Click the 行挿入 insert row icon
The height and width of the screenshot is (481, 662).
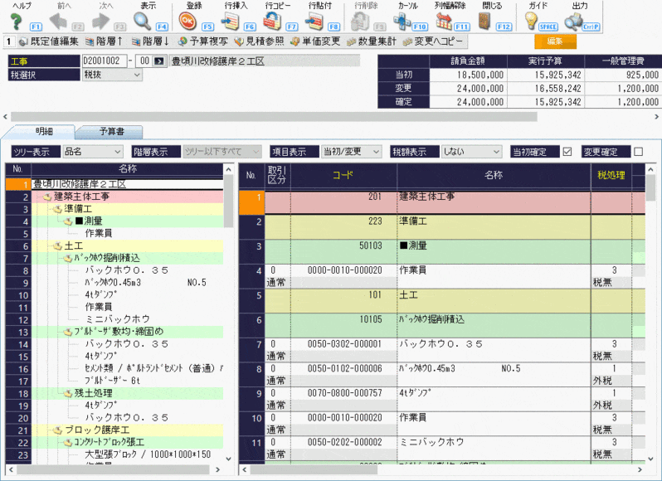pos(230,21)
